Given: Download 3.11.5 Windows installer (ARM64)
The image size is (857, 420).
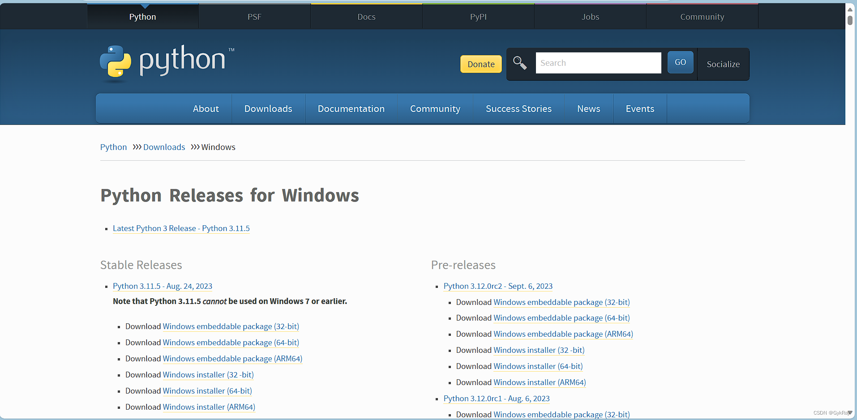Looking at the screenshot, I should pos(209,407).
